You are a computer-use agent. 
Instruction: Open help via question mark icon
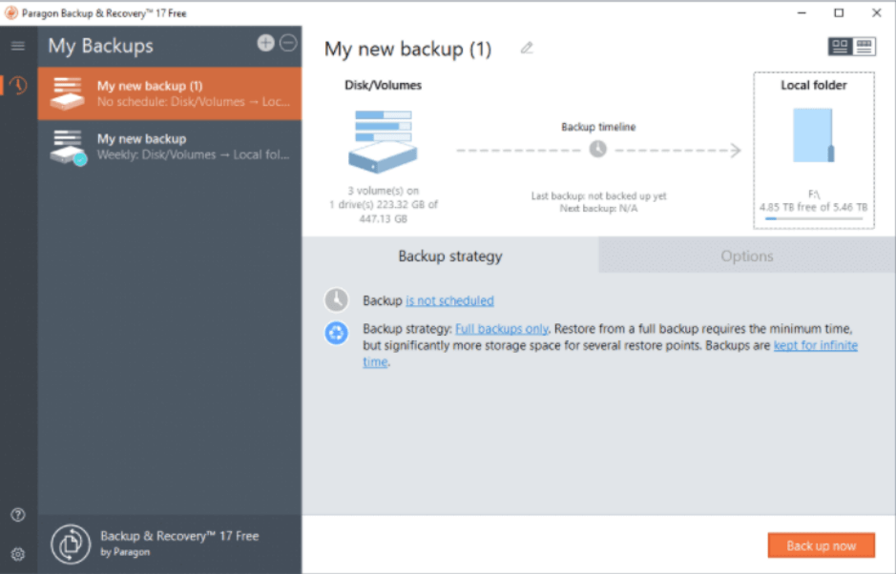[x=17, y=515]
